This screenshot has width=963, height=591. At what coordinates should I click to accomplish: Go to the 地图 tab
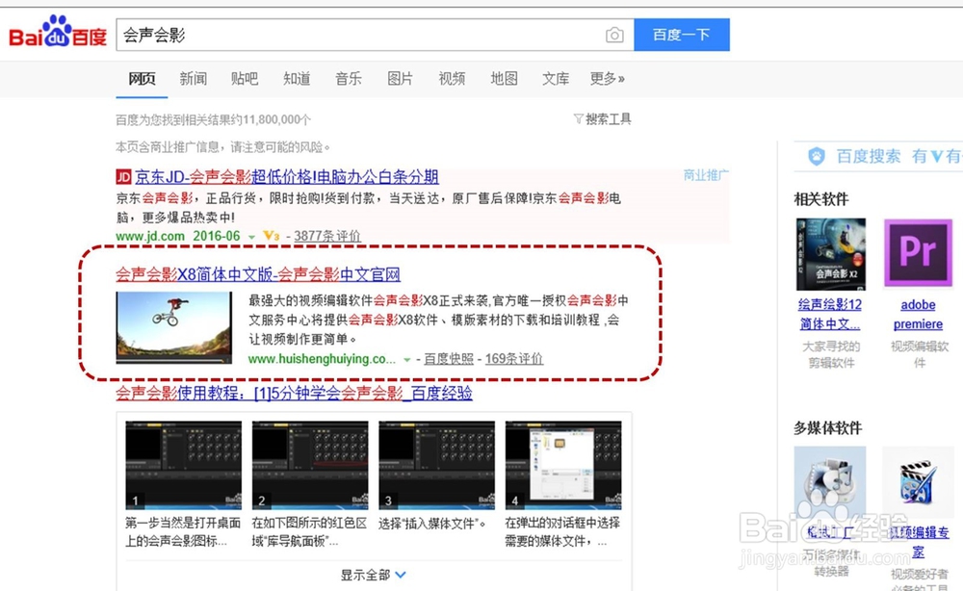click(504, 79)
